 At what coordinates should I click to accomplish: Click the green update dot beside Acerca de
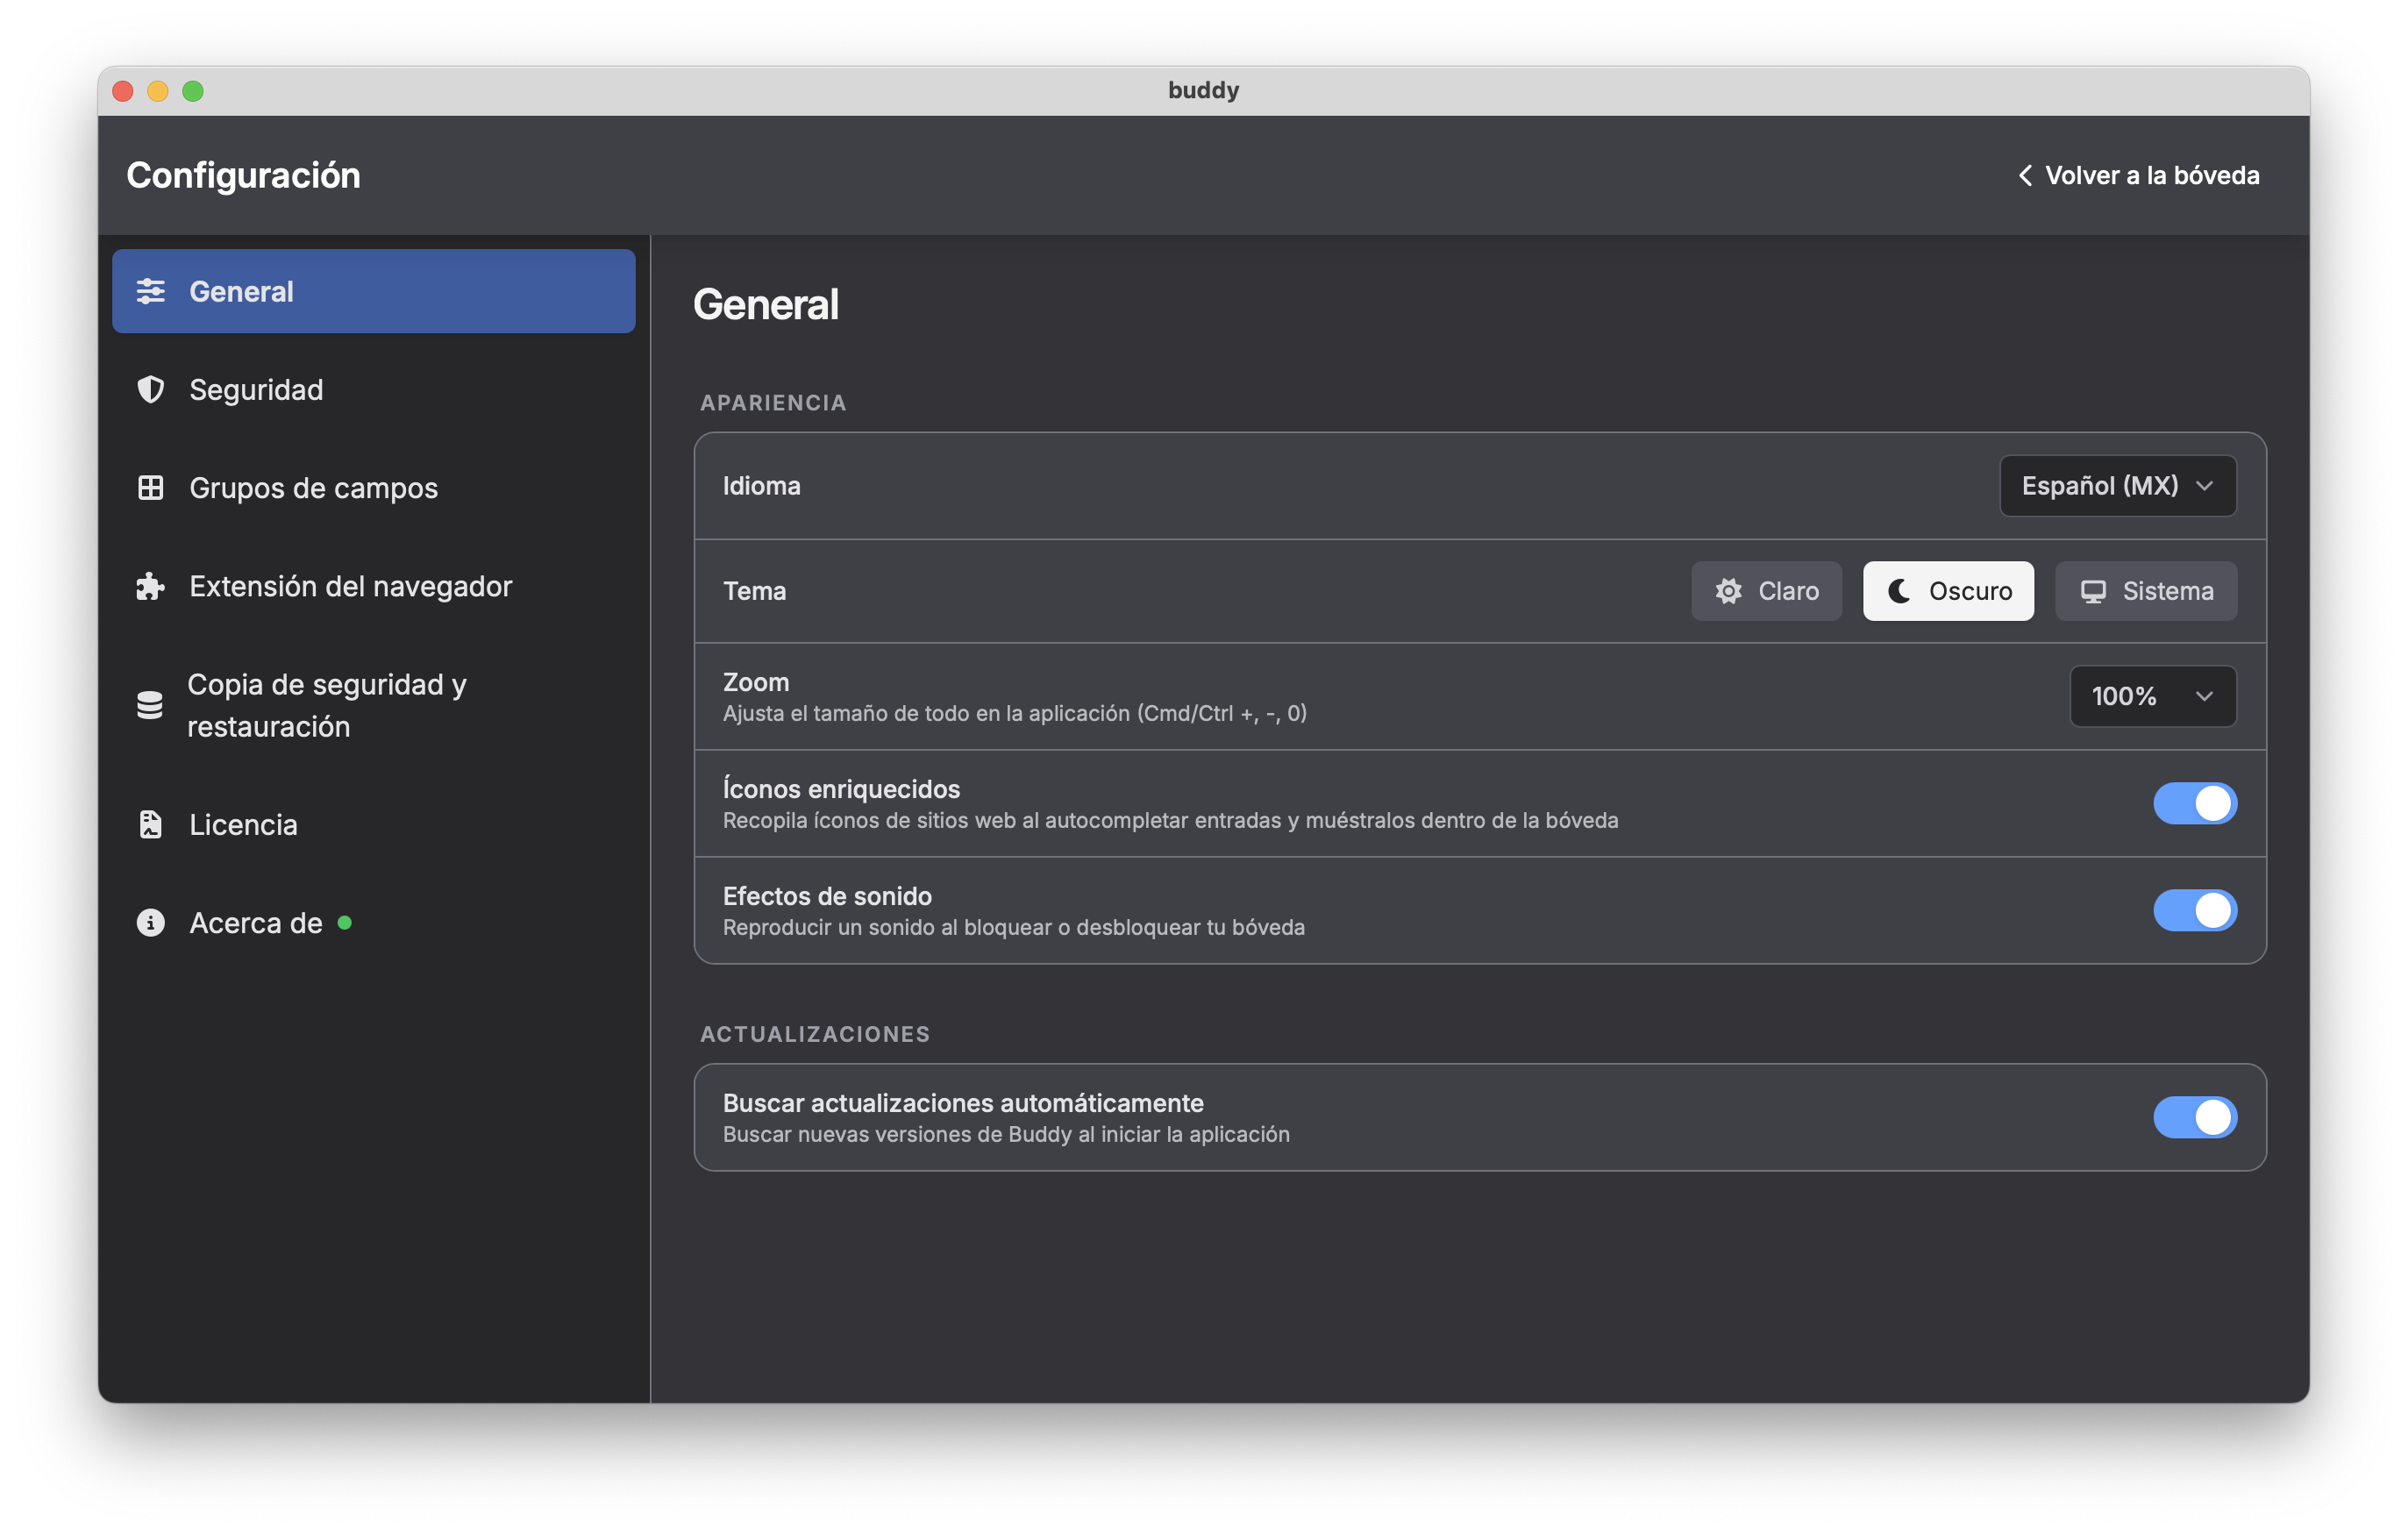coord(344,922)
